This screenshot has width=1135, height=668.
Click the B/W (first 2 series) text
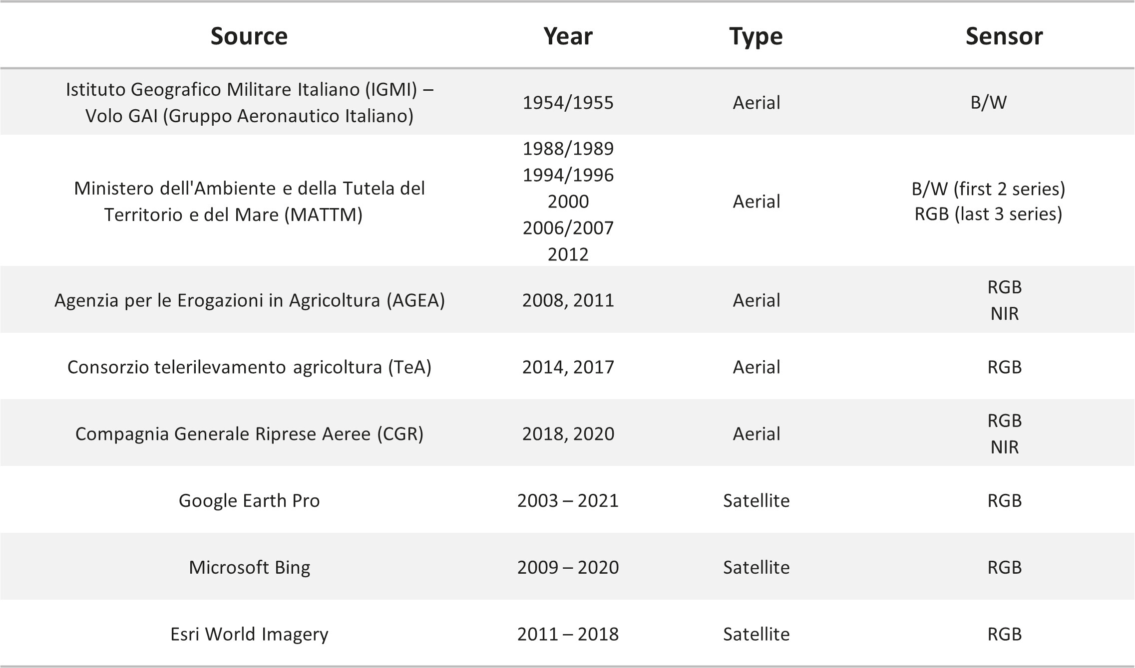pyautogui.click(x=988, y=189)
